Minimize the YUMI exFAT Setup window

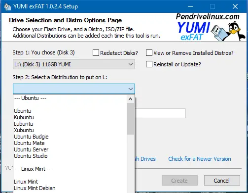pyautogui.click(x=190, y=6)
